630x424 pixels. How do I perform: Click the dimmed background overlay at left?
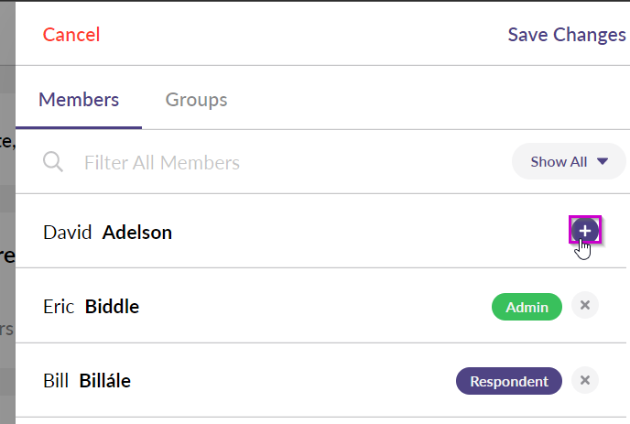click(7, 212)
